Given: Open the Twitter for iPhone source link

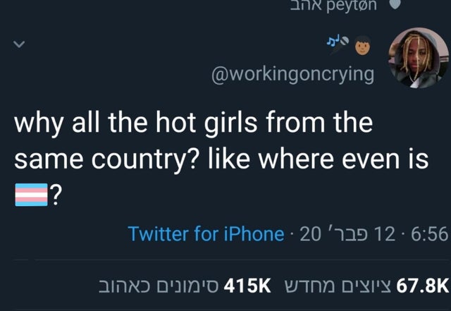Looking at the screenshot, I should coord(206,233).
